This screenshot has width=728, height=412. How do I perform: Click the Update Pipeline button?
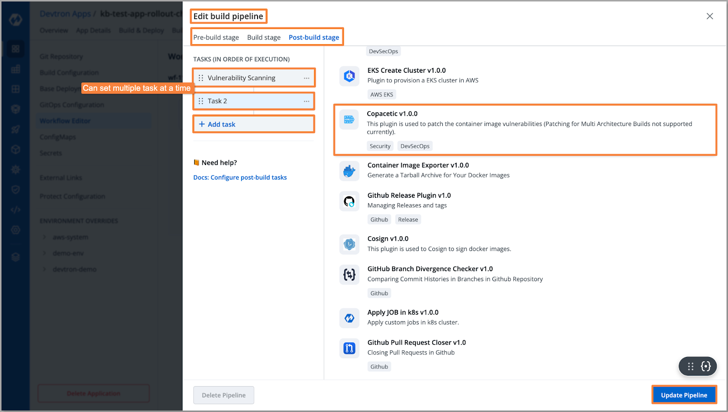click(x=684, y=395)
